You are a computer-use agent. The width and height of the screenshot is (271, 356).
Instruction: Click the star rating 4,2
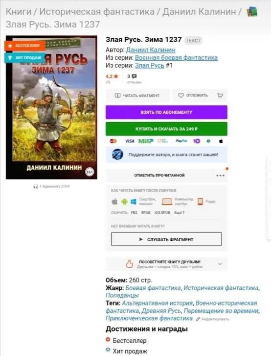tap(112, 76)
